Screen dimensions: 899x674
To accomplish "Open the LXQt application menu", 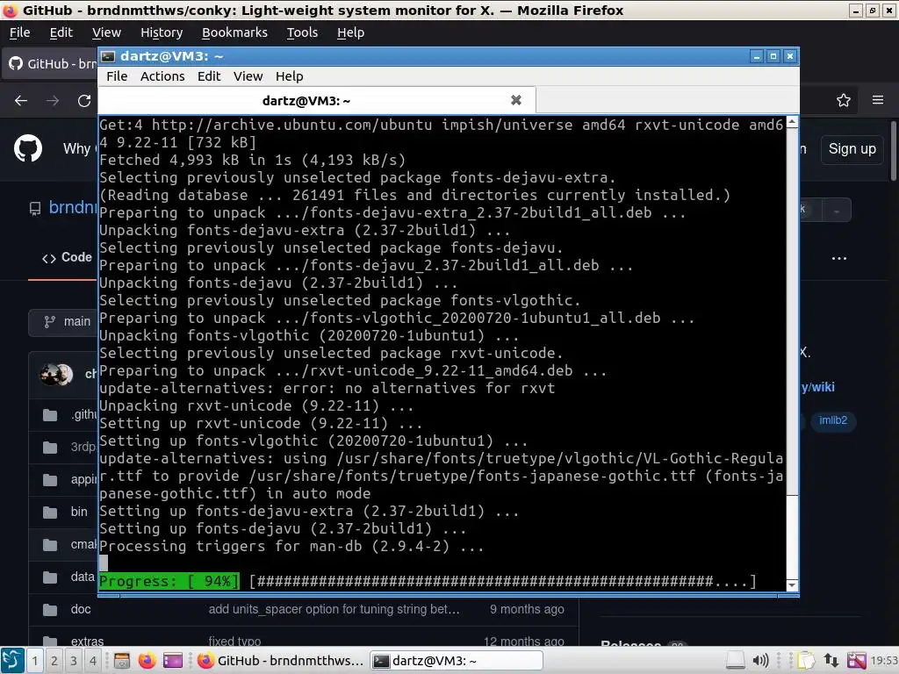I will pyautogui.click(x=12, y=661).
